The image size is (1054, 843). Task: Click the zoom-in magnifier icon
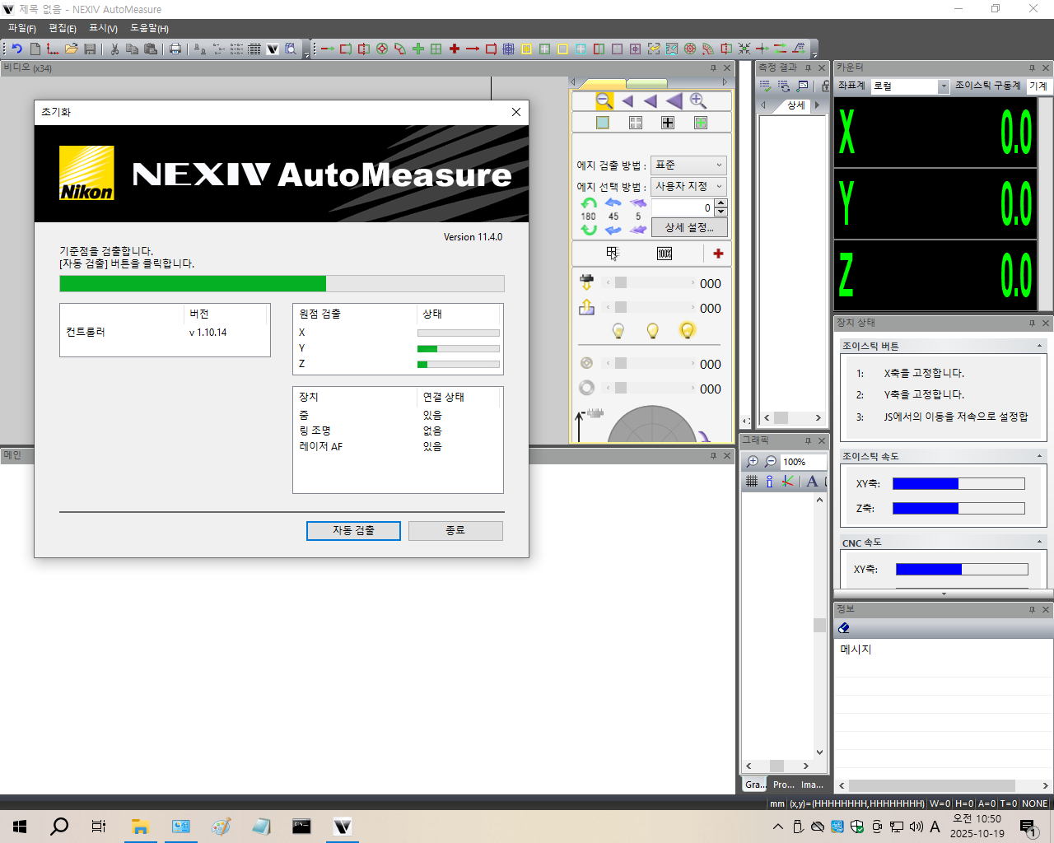(x=697, y=100)
